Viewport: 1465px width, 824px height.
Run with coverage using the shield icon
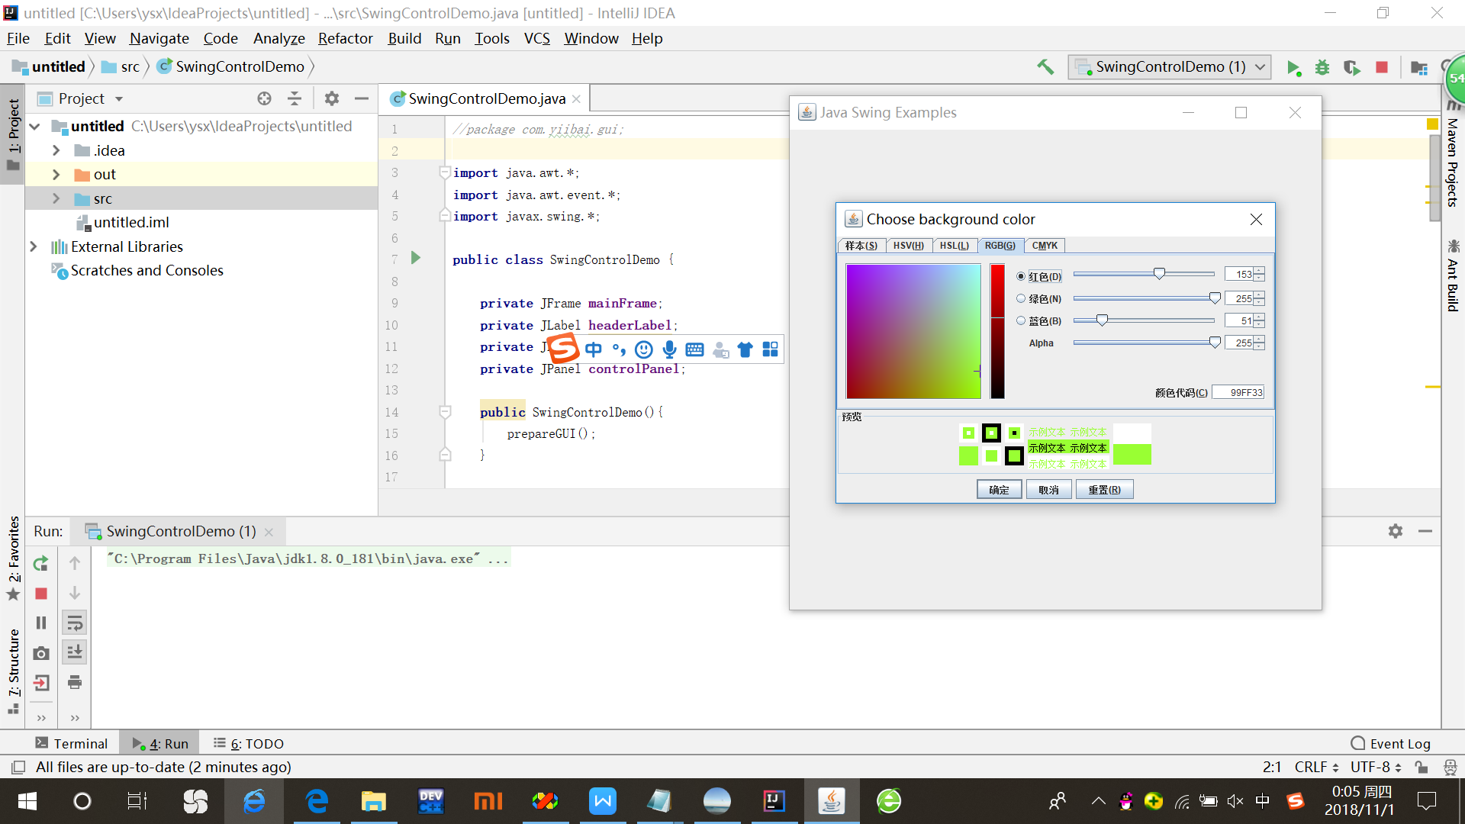(1351, 67)
